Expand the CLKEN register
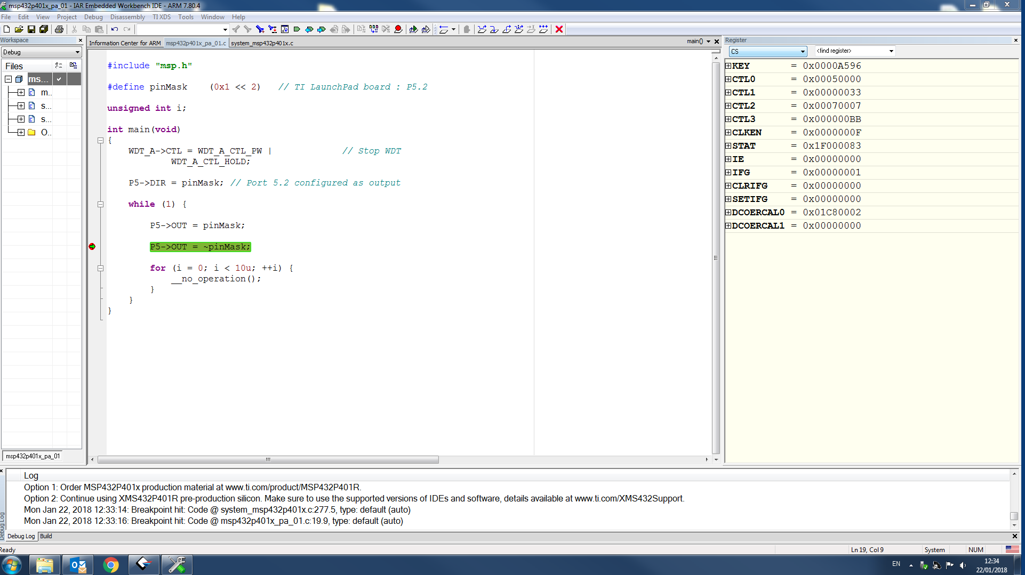The height and width of the screenshot is (575, 1025). [x=728, y=132]
